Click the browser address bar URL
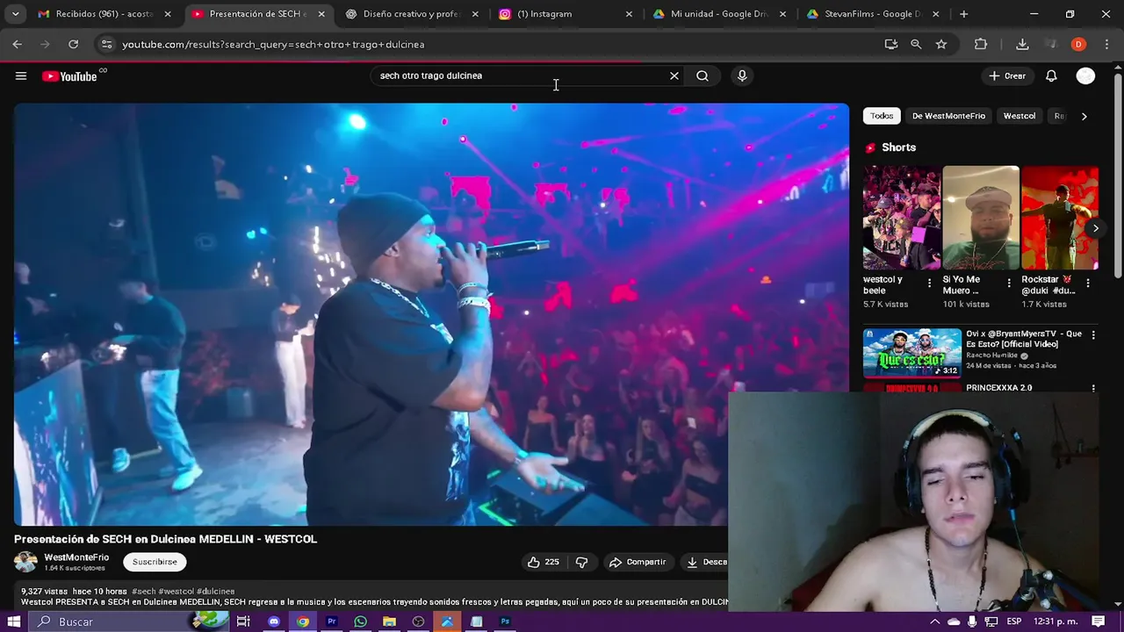Viewport: 1124px width, 632px height. tap(273, 44)
